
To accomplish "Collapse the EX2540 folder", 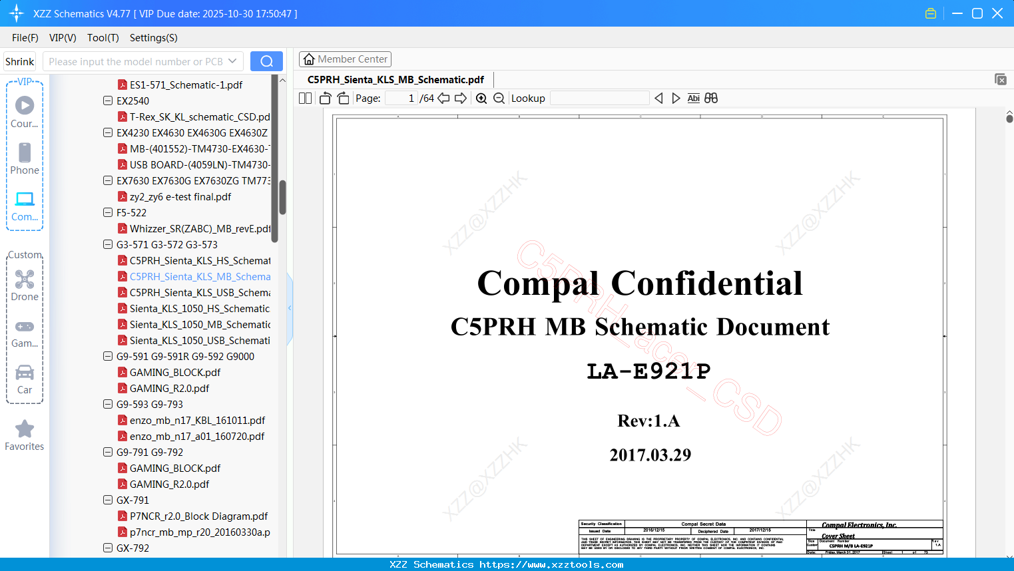I will coord(108,101).
